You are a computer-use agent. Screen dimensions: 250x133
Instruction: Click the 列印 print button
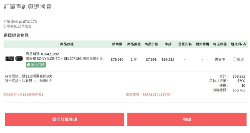[x=187, y=119]
